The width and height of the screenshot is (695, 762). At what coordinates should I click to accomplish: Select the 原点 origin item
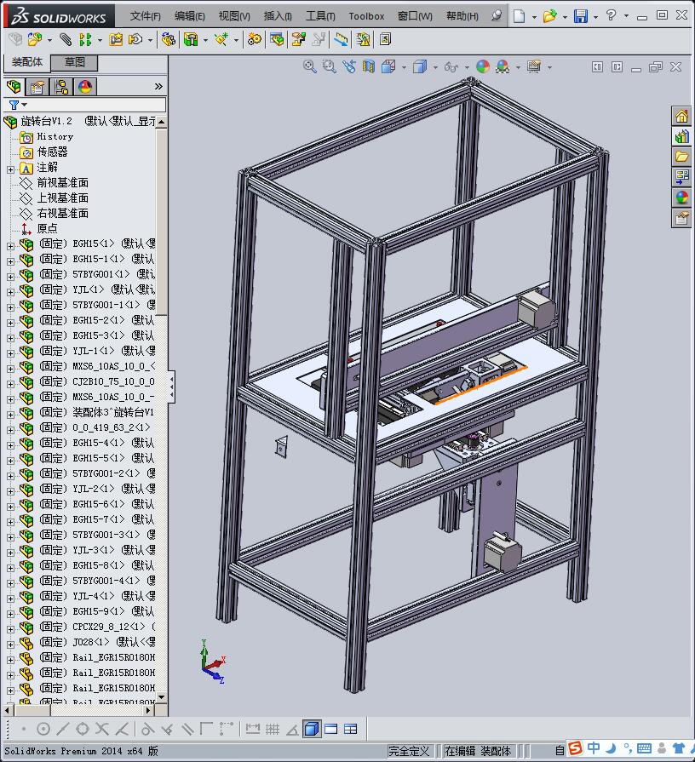pyautogui.click(x=47, y=228)
